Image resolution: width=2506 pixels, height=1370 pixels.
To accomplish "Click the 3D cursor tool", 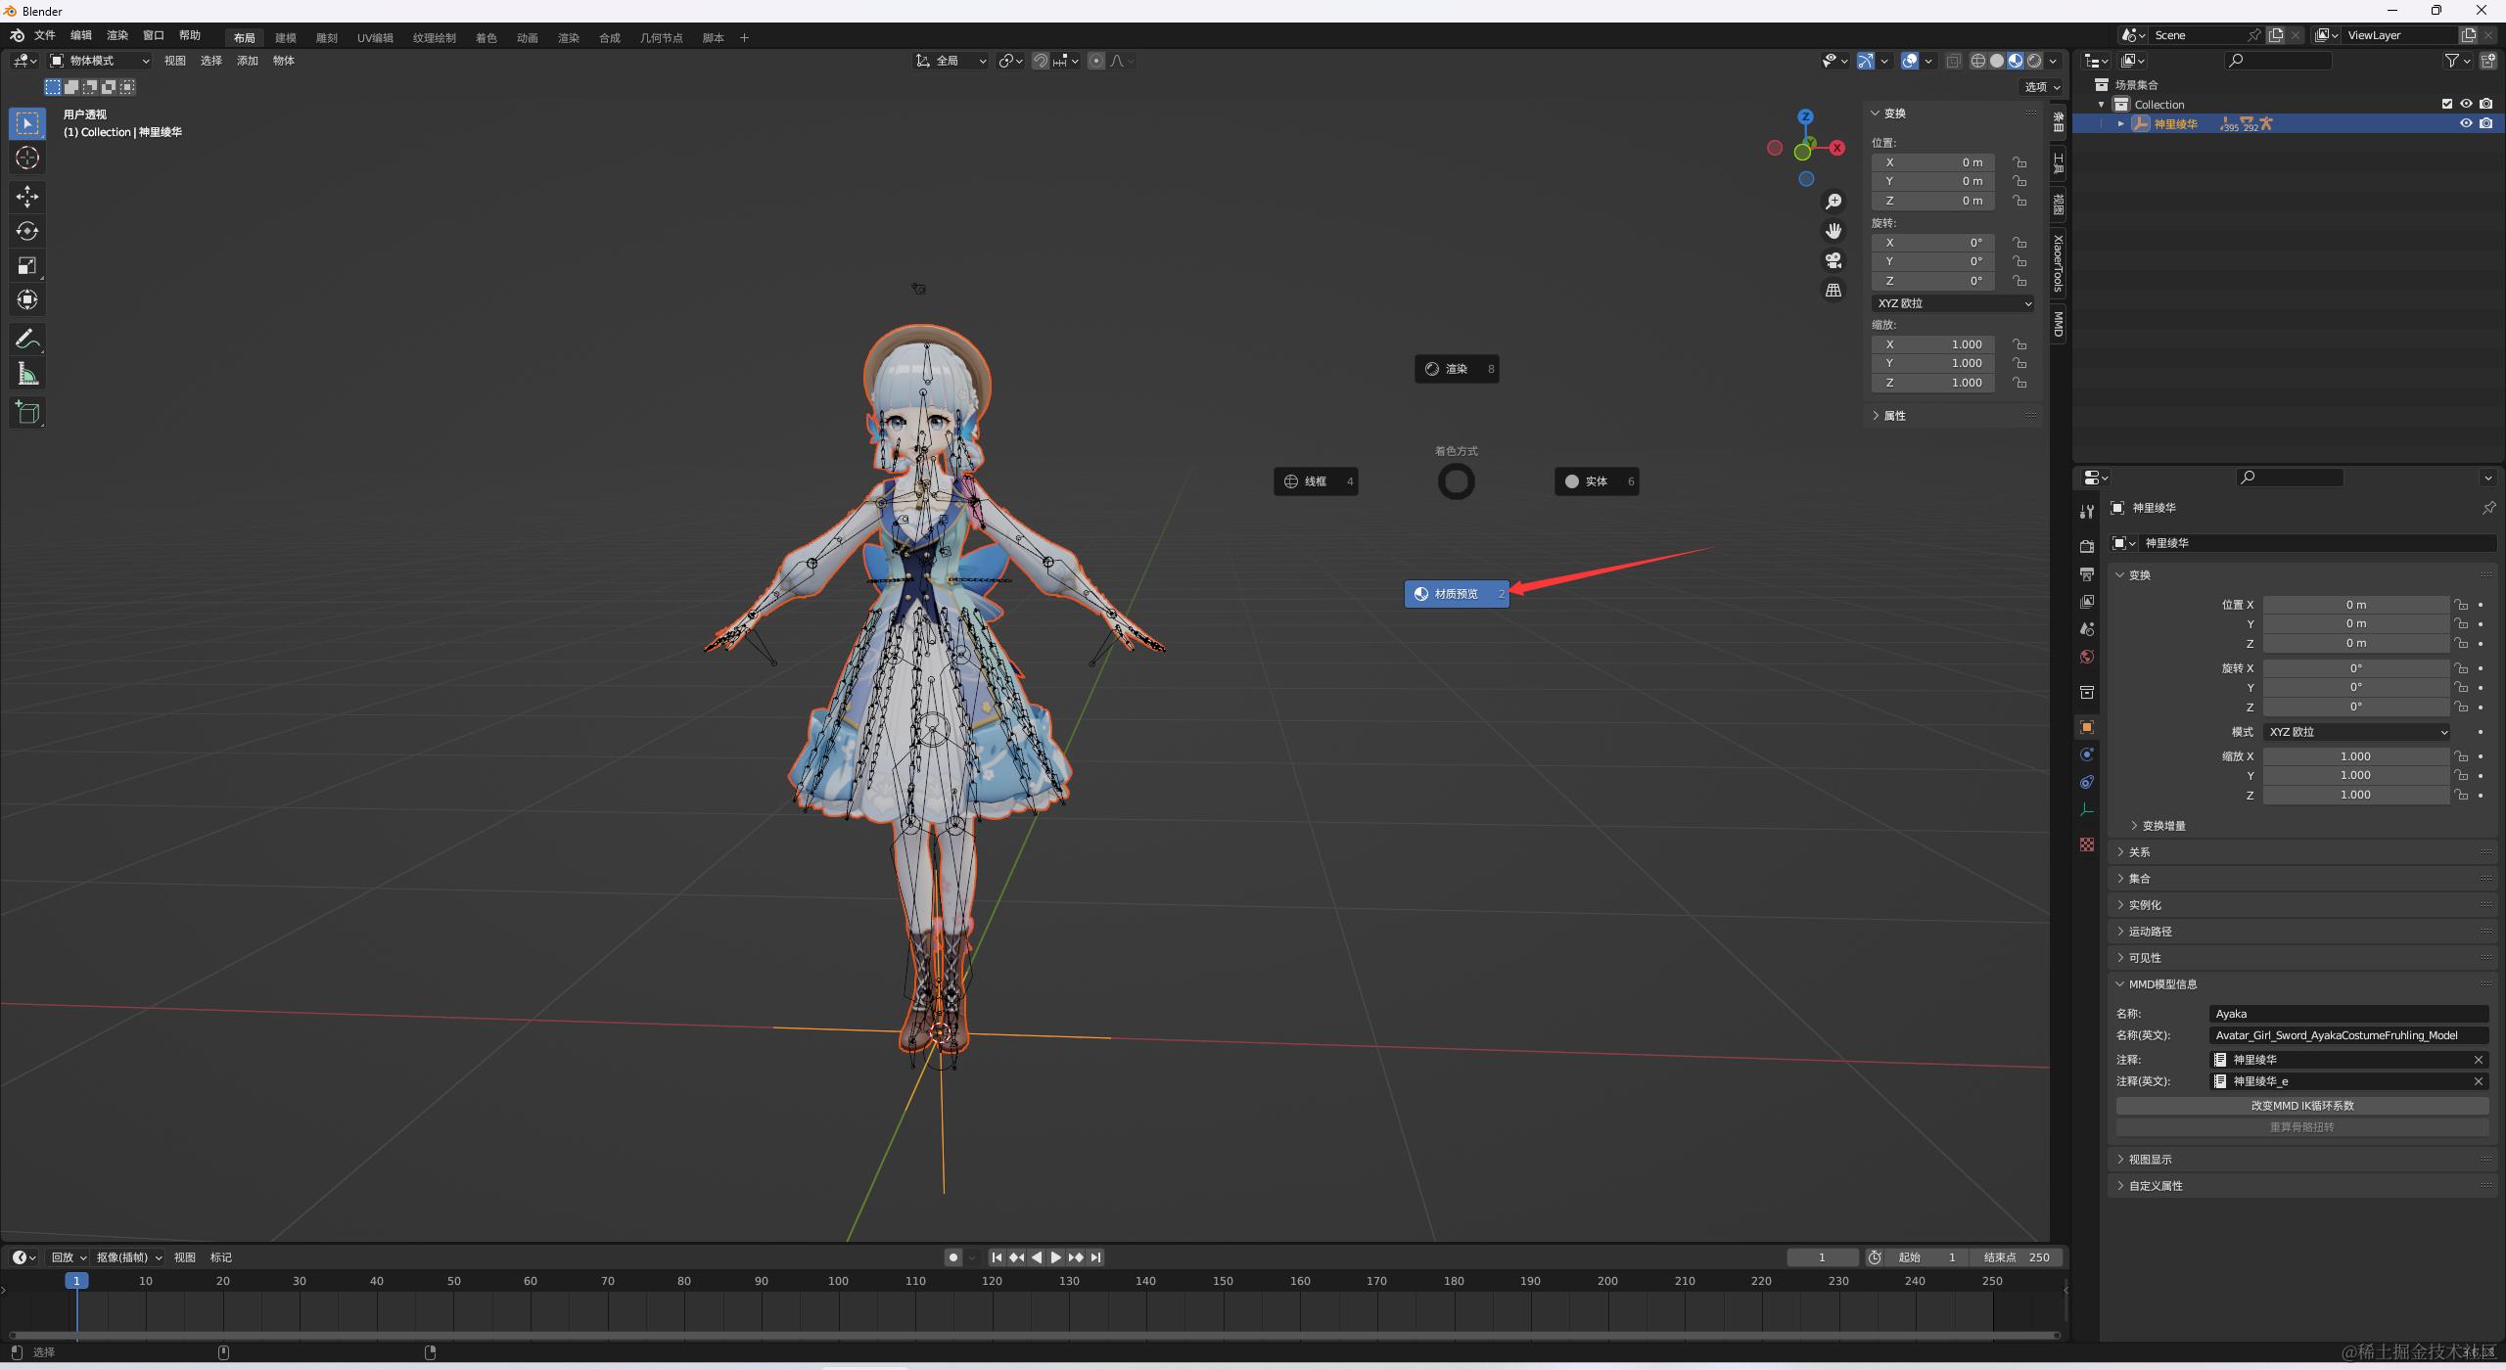I will pyautogui.click(x=27, y=158).
